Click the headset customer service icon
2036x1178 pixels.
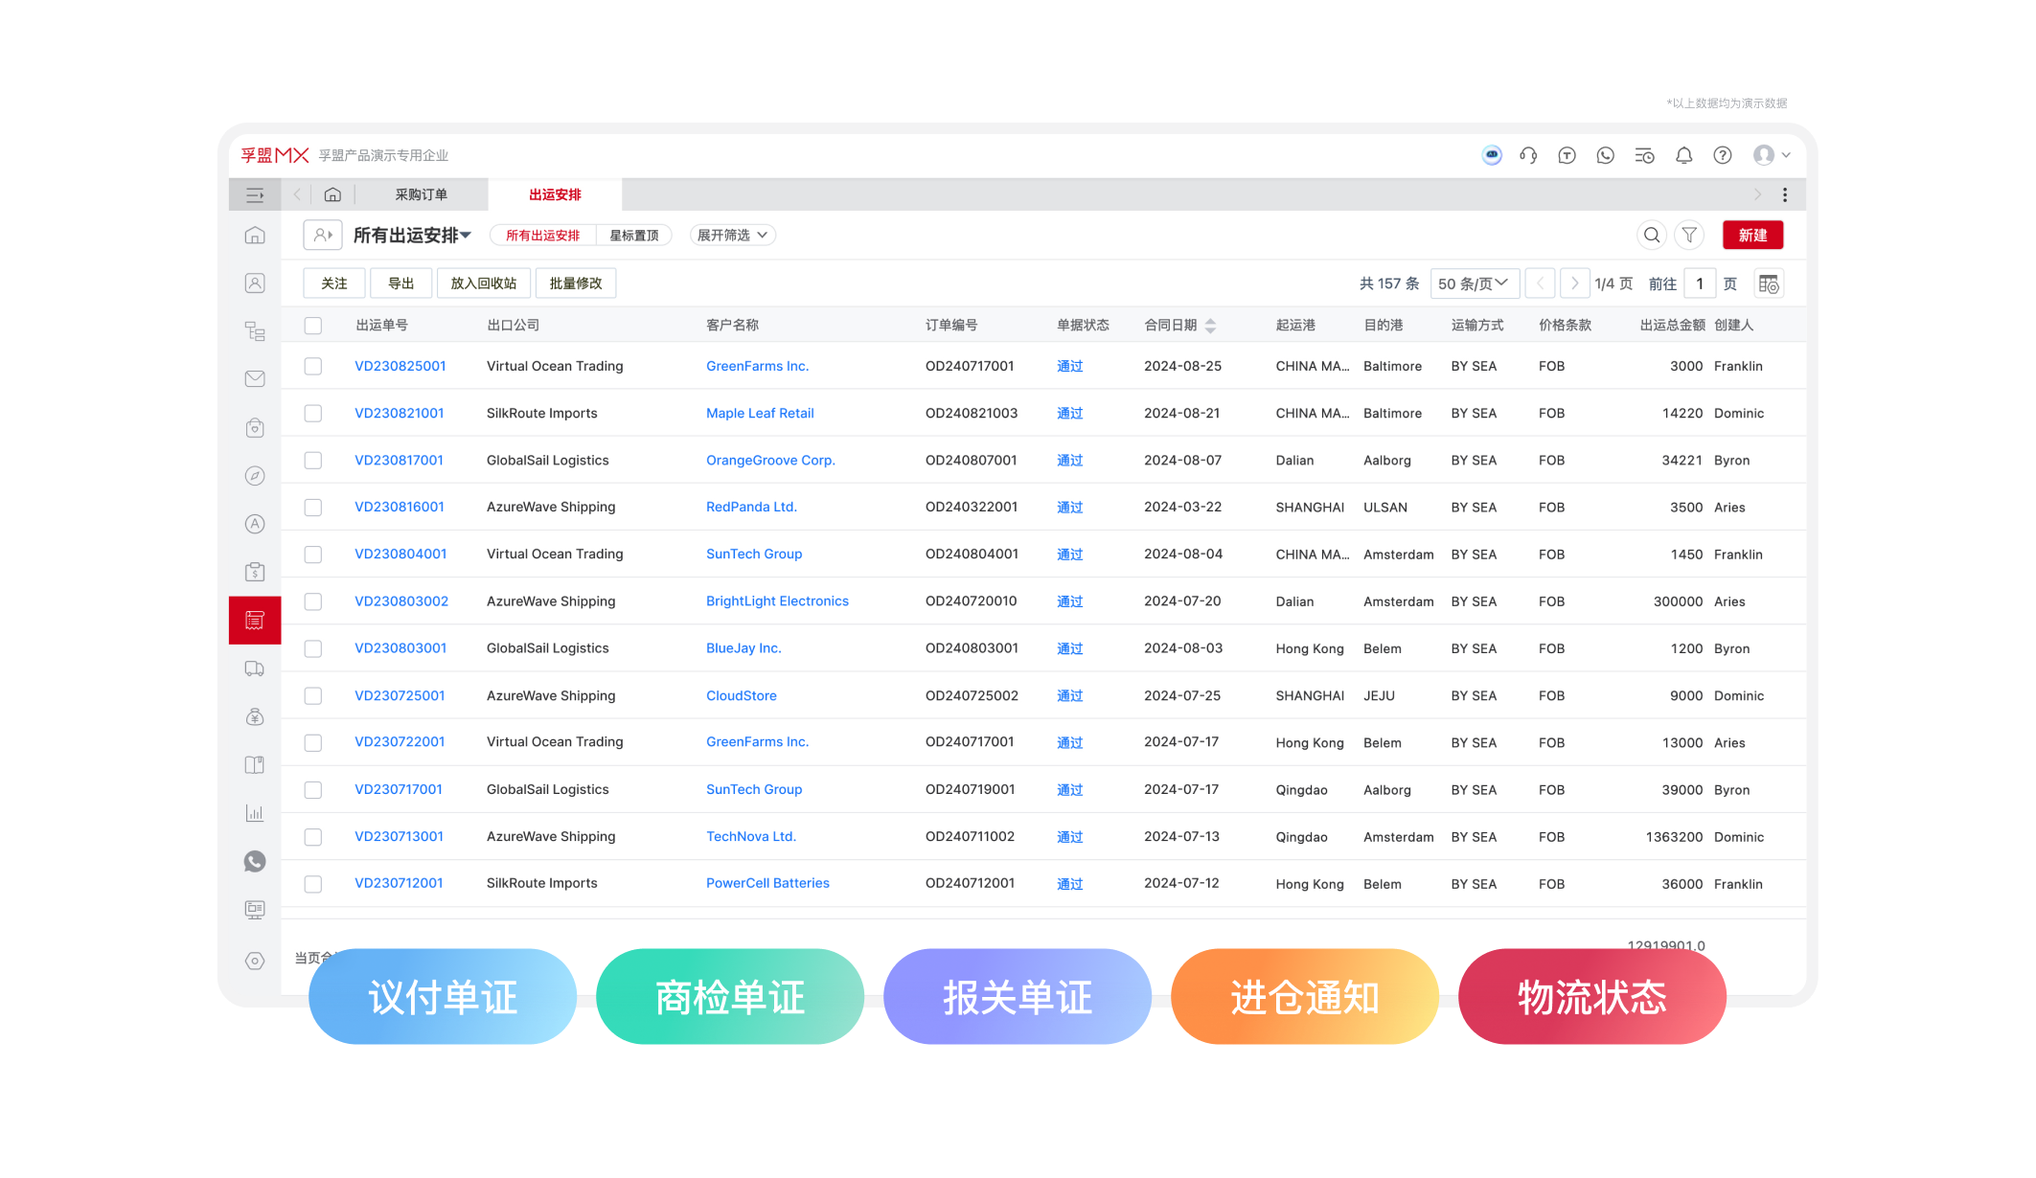[1528, 154]
